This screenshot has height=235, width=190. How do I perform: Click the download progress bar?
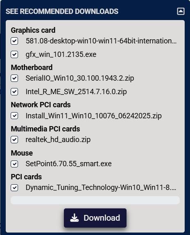(x=95, y=200)
